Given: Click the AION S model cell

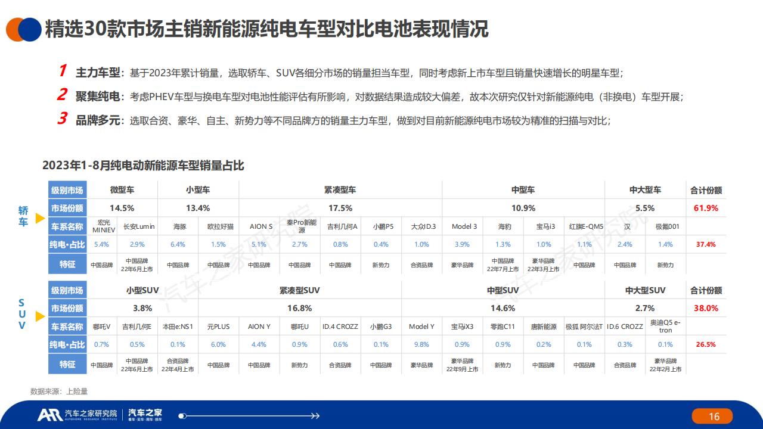Looking at the screenshot, I should pyautogui.click(x=260, y=226).
